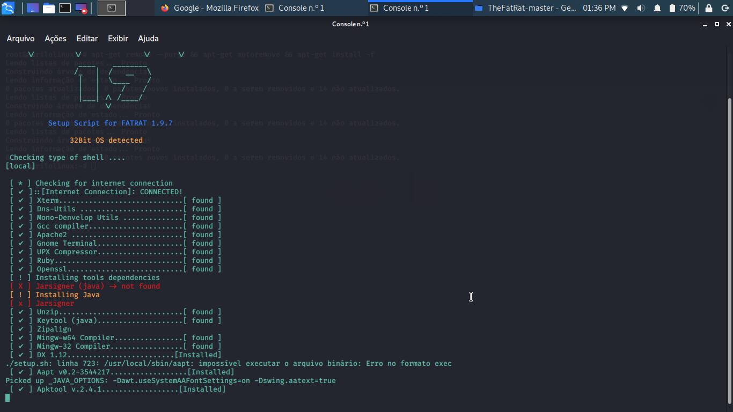Click the '[local]' text
The image size is (733, 412).
(x=20, y=166)
